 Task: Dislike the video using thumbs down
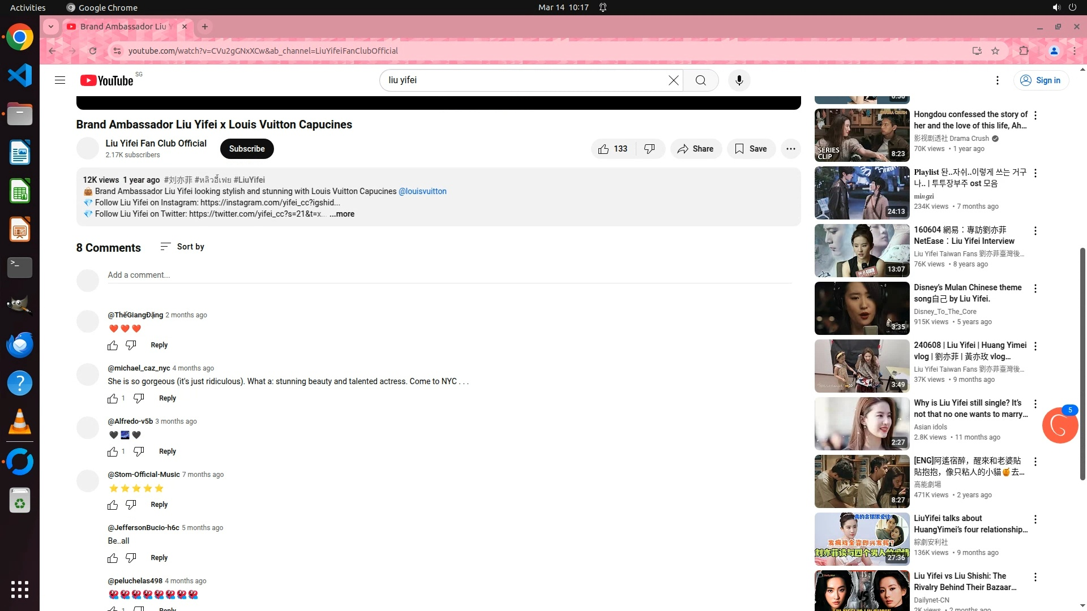tap(649, 149)
